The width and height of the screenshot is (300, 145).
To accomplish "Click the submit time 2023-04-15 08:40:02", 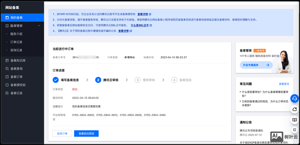I will tap(85, 98).
